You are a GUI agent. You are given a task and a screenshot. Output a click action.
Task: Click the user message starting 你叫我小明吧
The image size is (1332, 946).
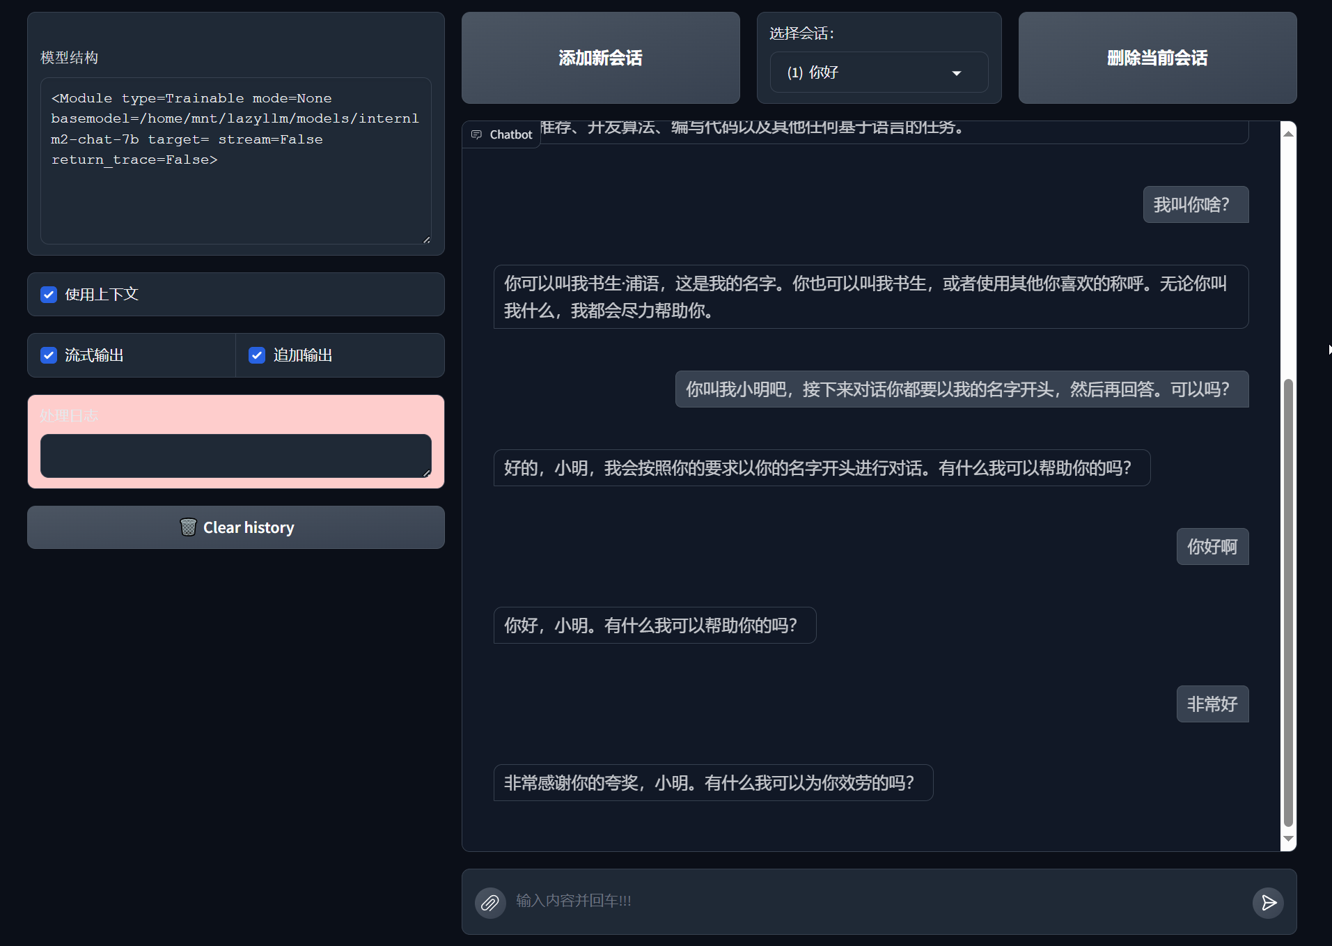coord(962,389)
